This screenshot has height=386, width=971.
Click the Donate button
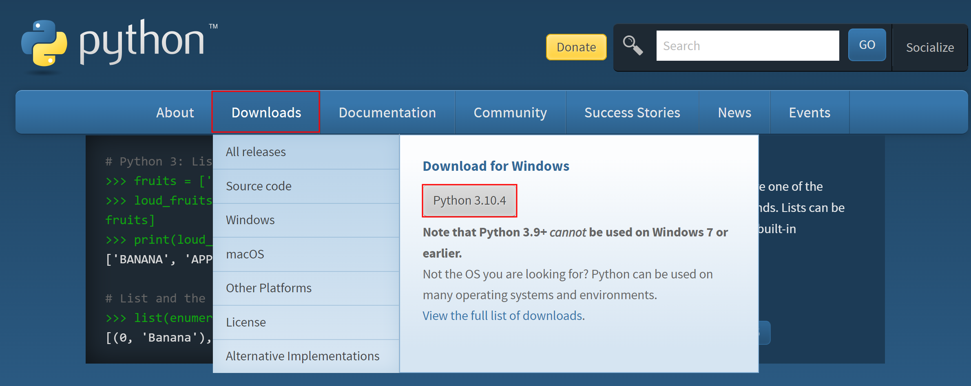click(x=576, y=47)
